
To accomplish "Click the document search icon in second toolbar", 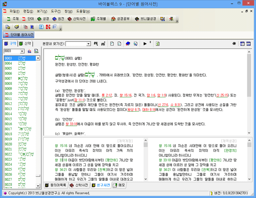I will coord(32,27).
